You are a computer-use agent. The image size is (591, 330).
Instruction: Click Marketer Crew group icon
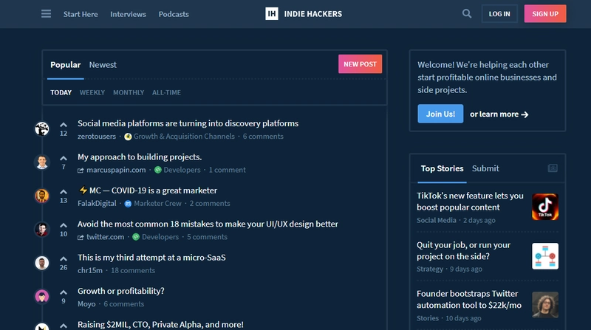click(128, 204)
